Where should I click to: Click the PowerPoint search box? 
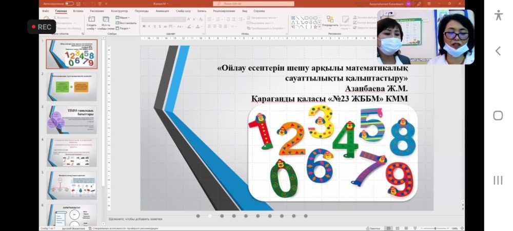253,4
